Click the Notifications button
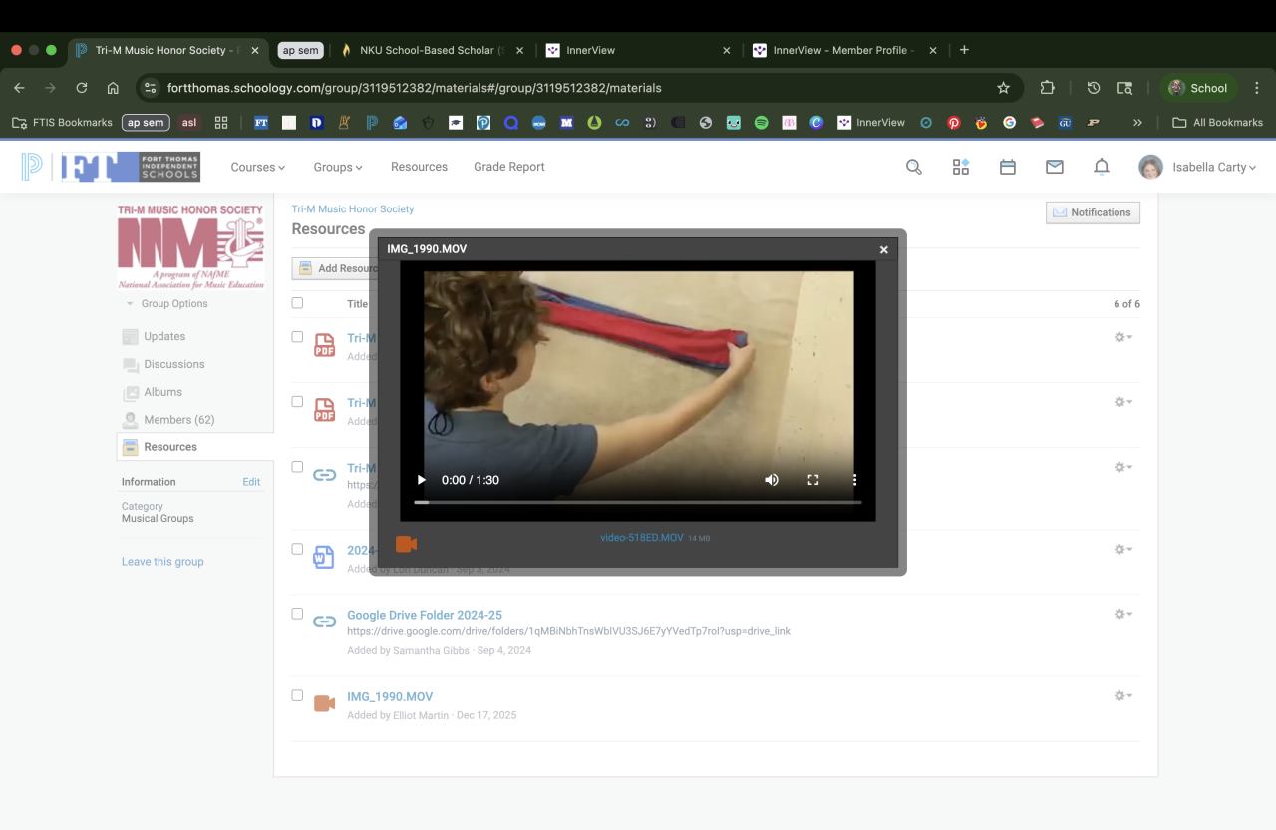 click(x=1093, y=212)
